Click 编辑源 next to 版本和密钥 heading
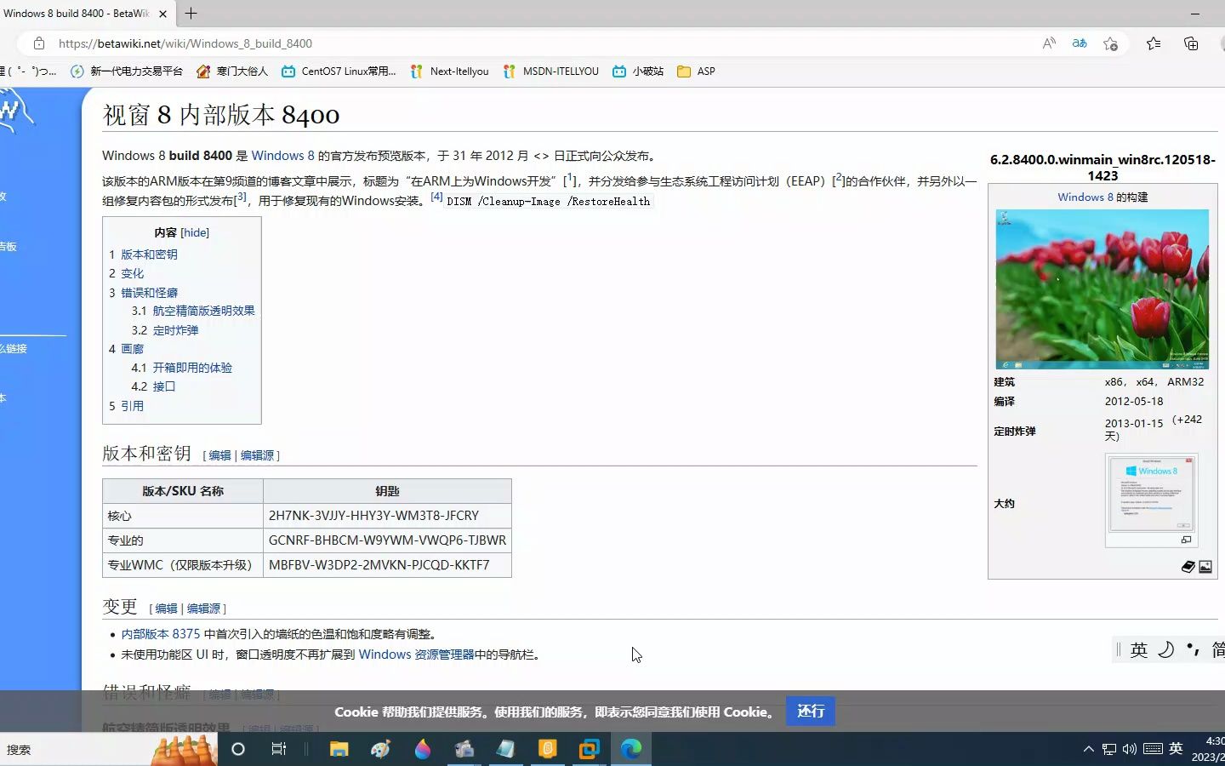This screenshot has width=1225, height=766. (x=257, y=455)
